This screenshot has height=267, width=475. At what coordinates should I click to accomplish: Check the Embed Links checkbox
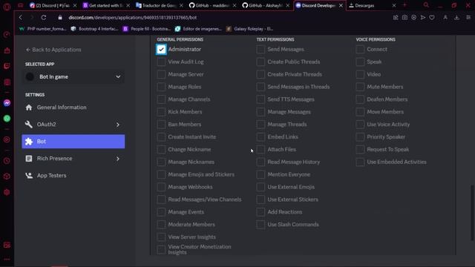(x=261, y=136)
